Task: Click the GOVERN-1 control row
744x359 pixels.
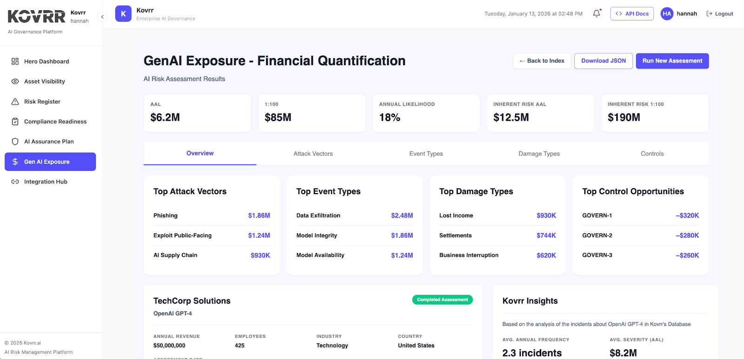Action: pos(640,215)
